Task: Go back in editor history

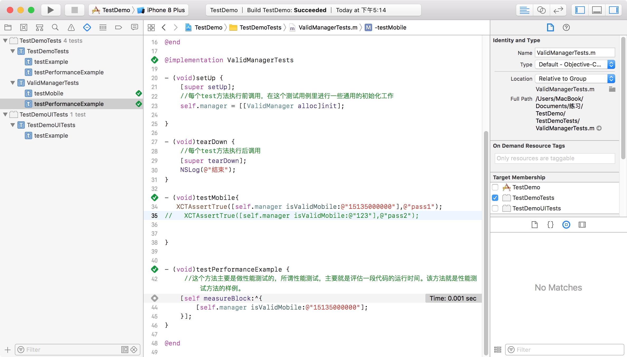Action: (x=164, y=27)
